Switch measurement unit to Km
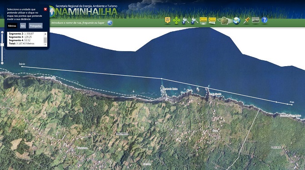The width and height of the screenshot is (305, 170). (23, 26)
